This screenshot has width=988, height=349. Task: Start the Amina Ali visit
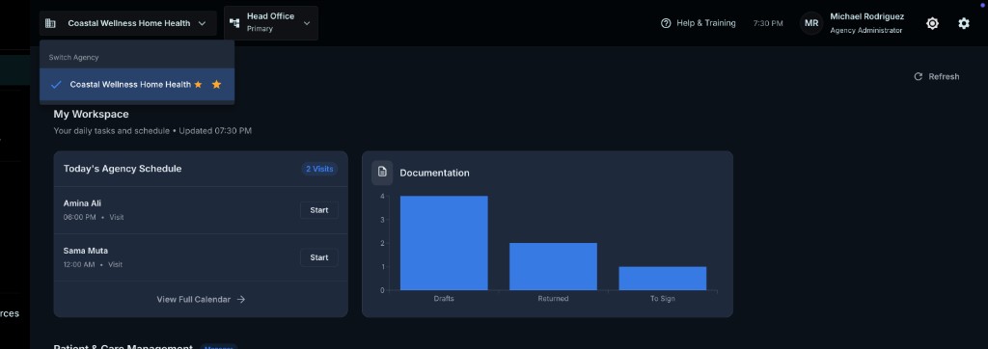tap(318, 210)
